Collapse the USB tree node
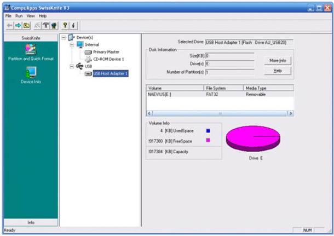 pos(72,66)
